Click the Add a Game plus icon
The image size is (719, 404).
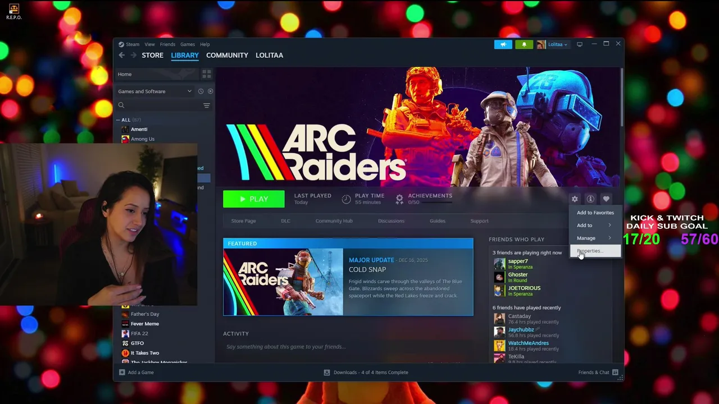pyautogui.click(x=122, y=373)
